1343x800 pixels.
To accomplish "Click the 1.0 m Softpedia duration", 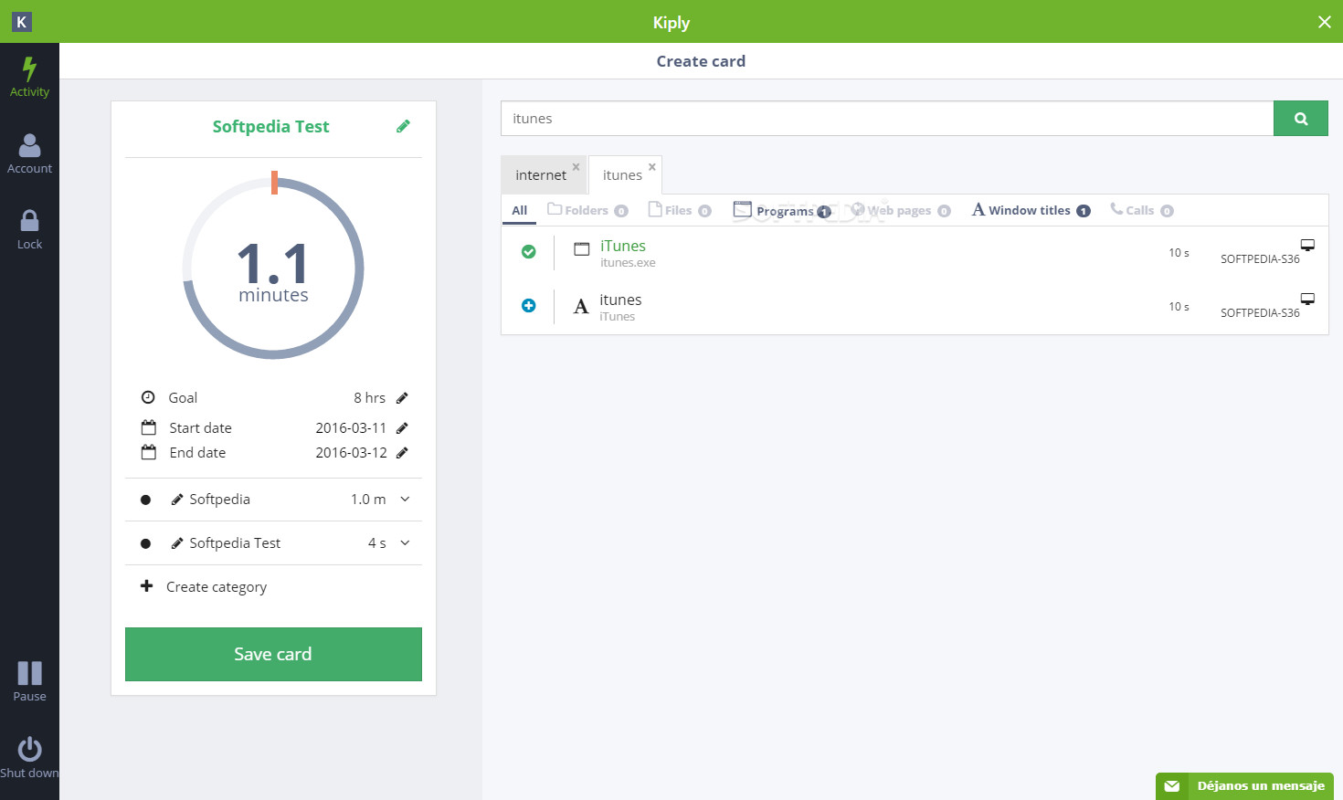I will (368, 500).
